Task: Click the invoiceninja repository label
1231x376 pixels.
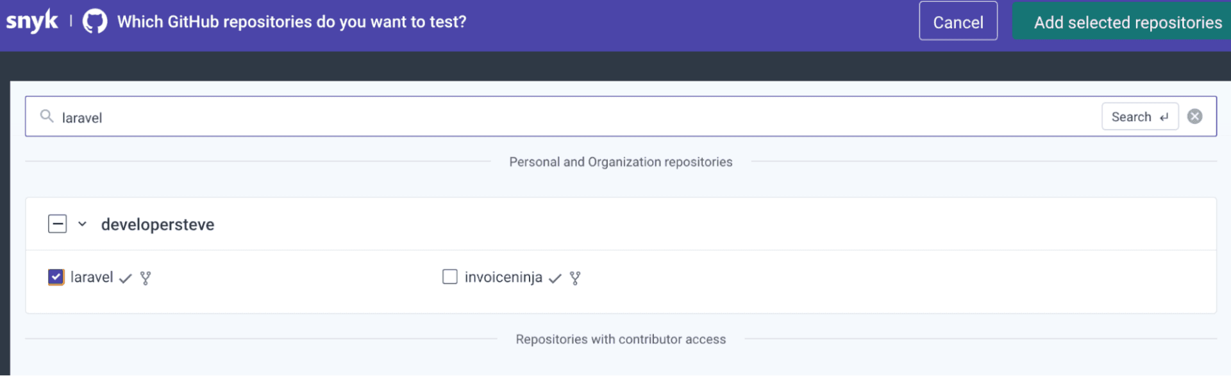Action: tap(503, 277)
